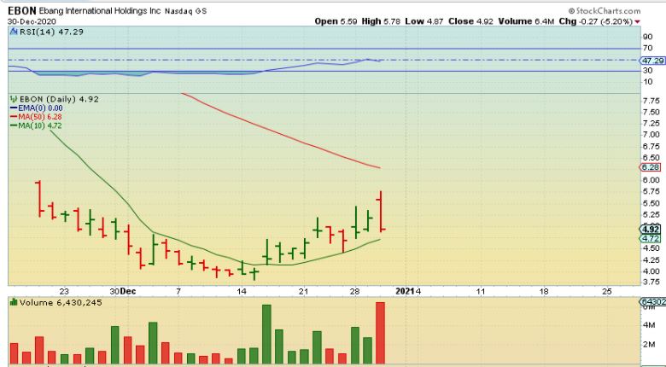Click the Close 4.92 value
The width and height of the screenshot is (666, 367).
point(470,21)
